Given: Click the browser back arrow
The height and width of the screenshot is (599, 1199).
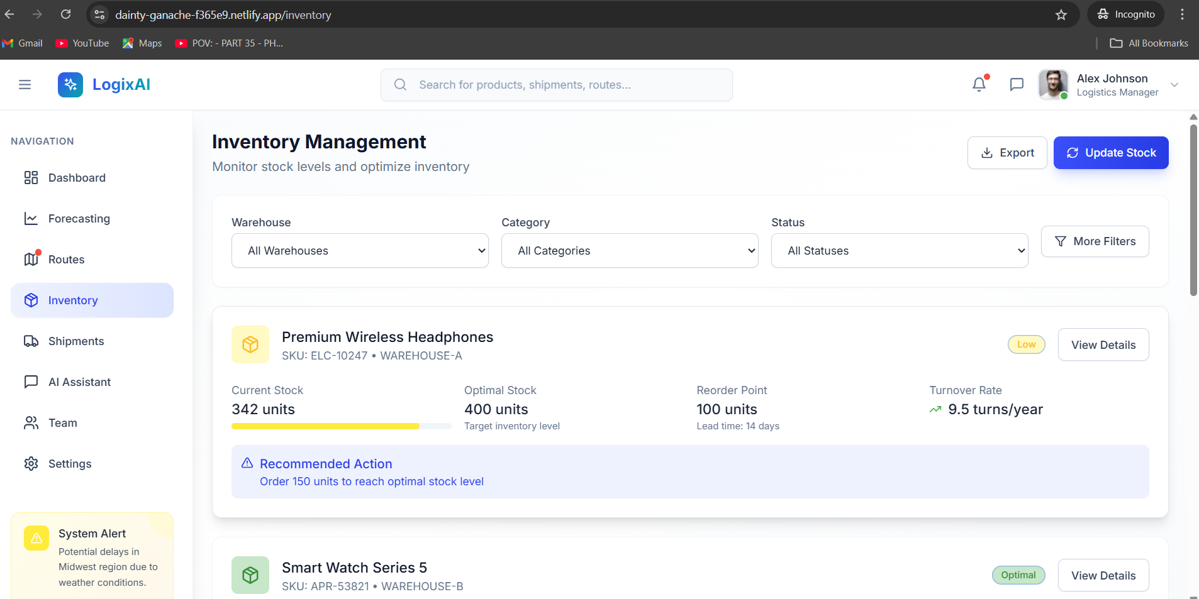Looking at the screenshot, I should pos(9,14).
